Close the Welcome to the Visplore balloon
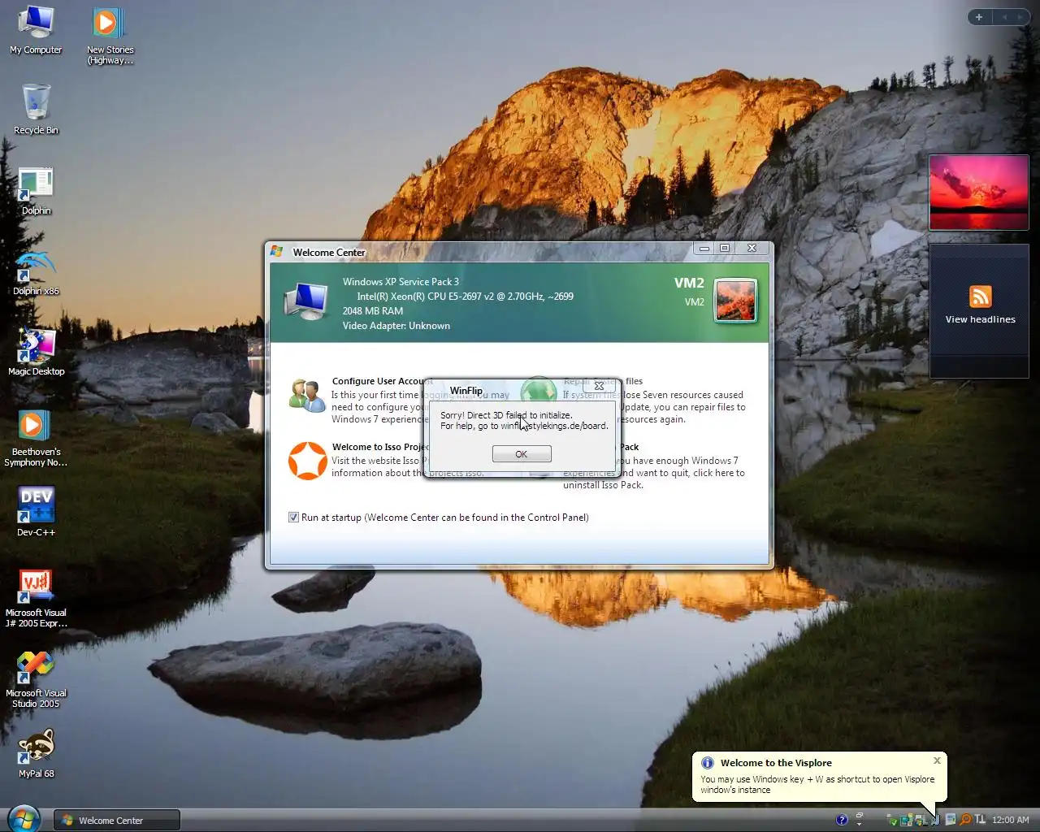 tap(937, 760)
